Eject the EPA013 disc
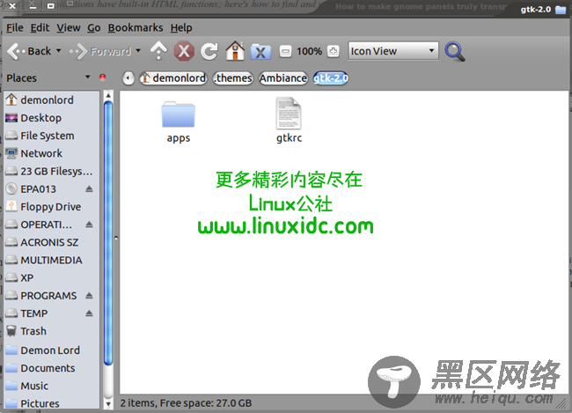 point(89,188)
